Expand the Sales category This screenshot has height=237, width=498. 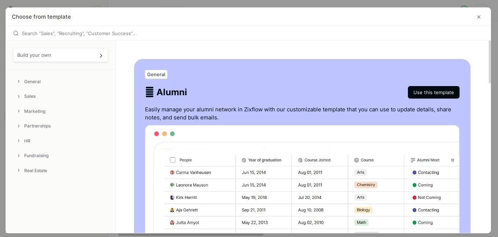coord(30,96)
